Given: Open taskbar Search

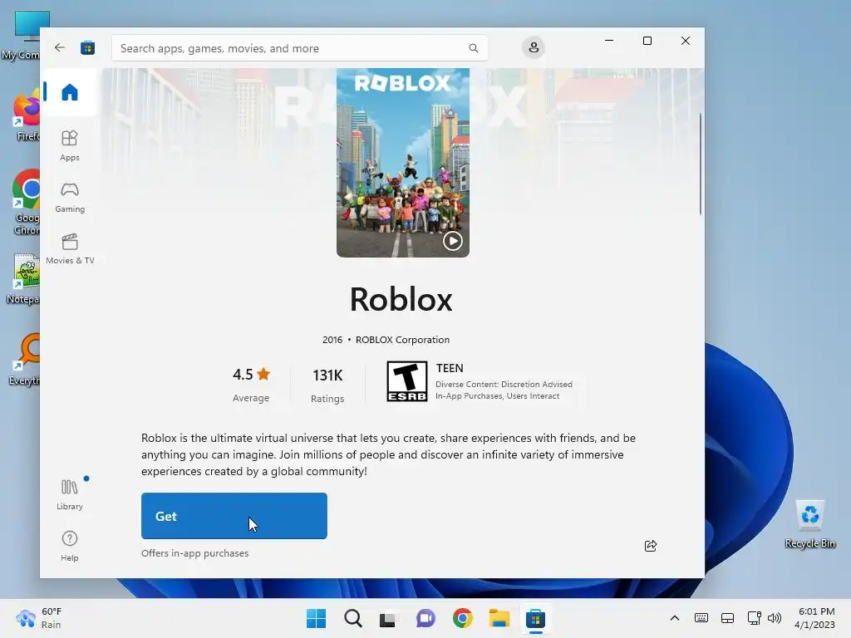Looking at the screenshot, I should [352, 618].
